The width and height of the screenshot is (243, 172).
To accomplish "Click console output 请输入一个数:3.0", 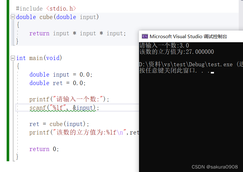I will coord(164,45).
